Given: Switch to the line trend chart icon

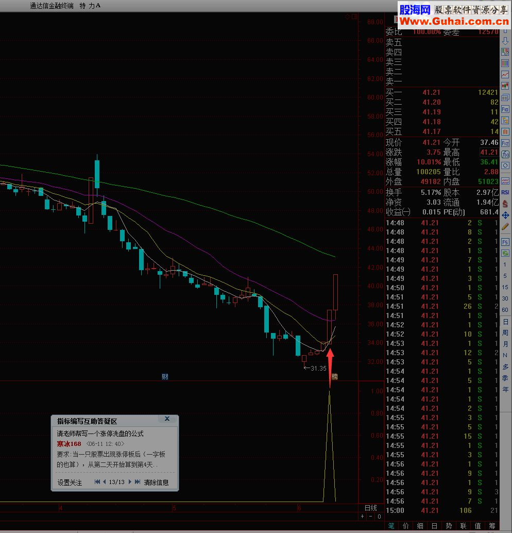Looking at the screenshot, I should (x=505, y=74).
